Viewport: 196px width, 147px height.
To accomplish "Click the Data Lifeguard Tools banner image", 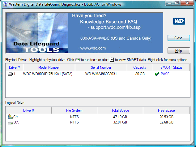I will coord(37,33).
